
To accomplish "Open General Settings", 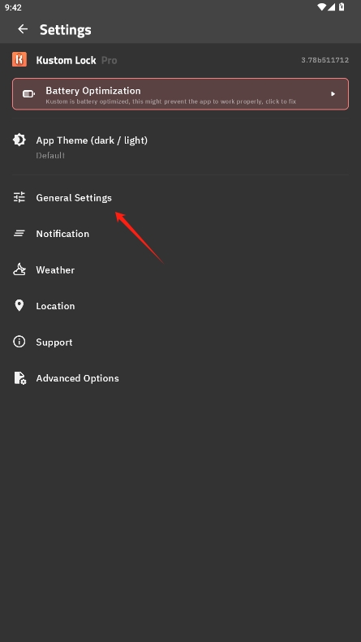I will click(x=180, y=198).
